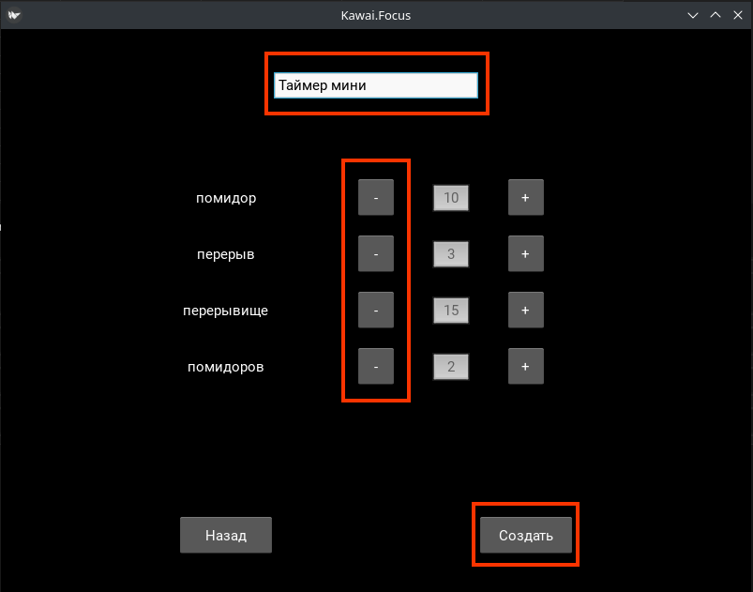The image size is (753, 592).
Task: Click the timer name field 'Таймер мини'
Action: point(376,85)
